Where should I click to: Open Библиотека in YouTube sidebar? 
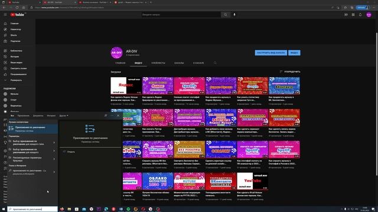(16, 51)
